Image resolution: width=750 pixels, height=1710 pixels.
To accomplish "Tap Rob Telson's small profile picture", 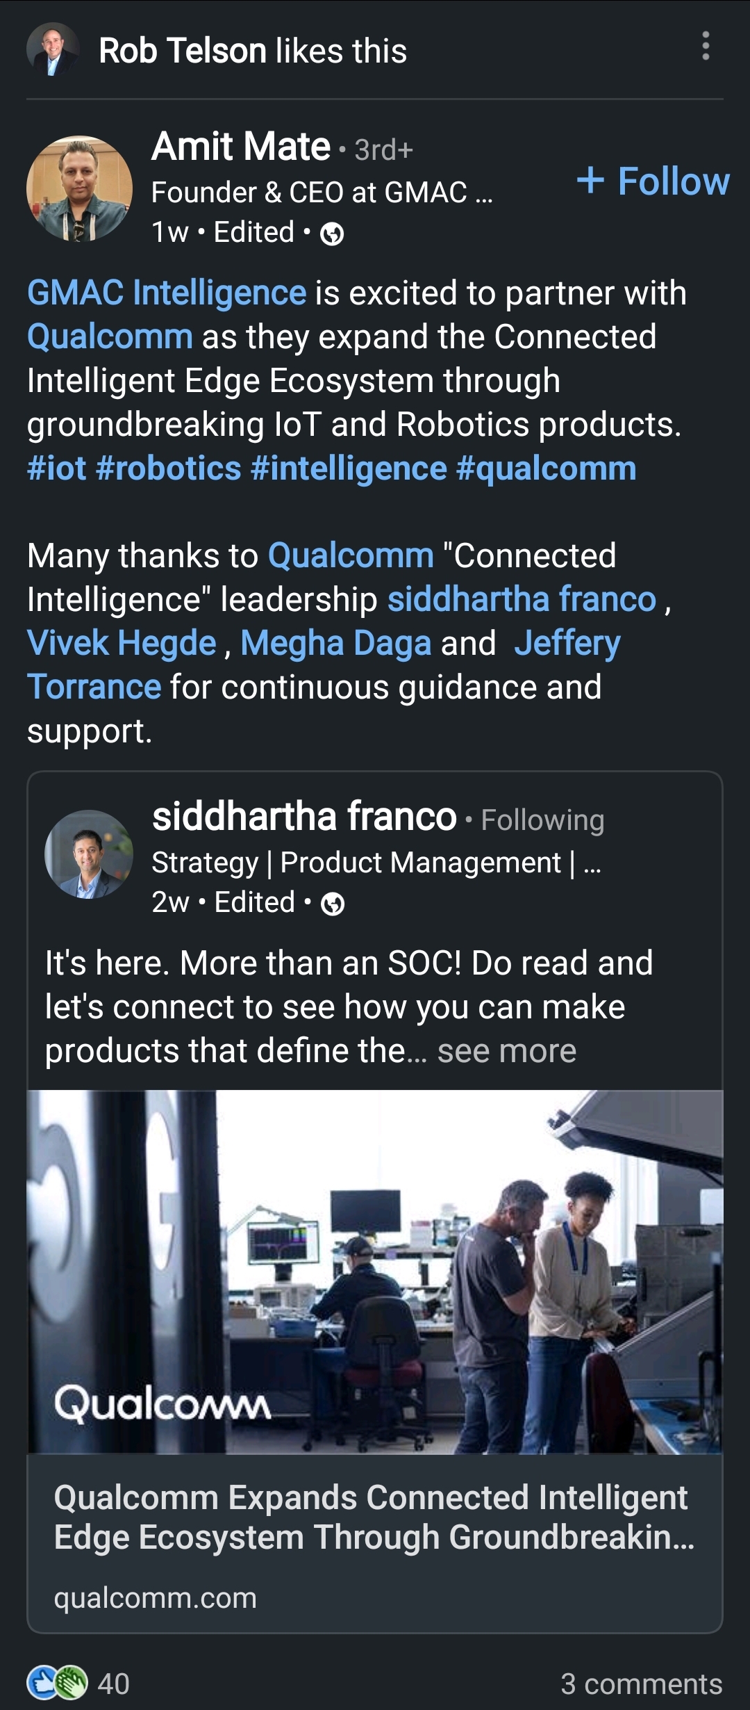I will tap(53, 49).
